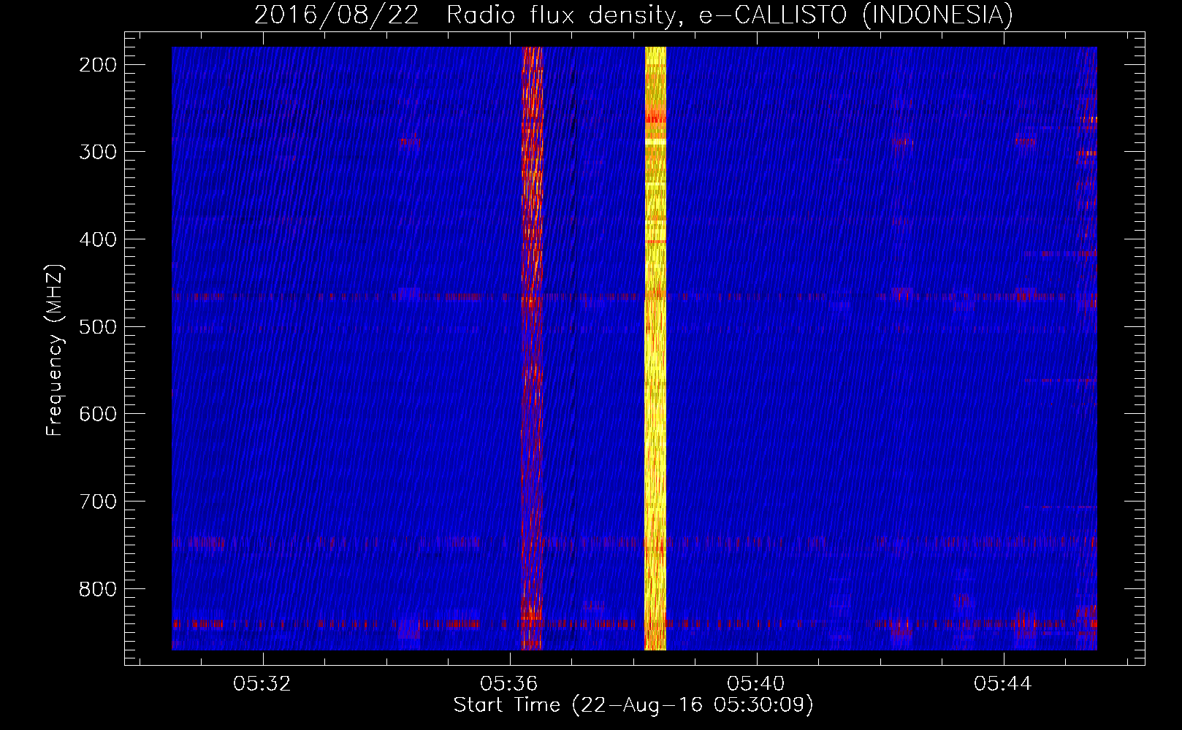Click the 600 frequency tick label
The image size is (1182, 730).
(98, 414)
